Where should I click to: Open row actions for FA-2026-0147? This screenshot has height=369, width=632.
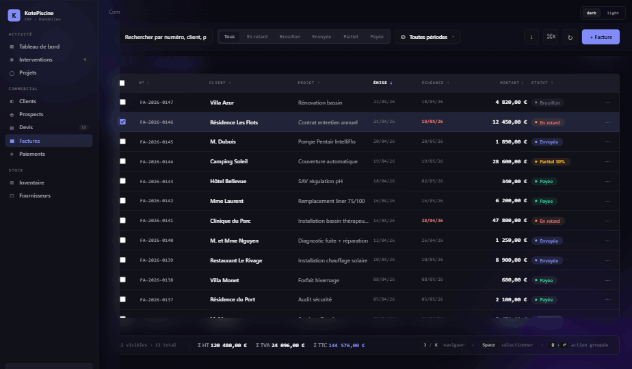click(607, 102)
